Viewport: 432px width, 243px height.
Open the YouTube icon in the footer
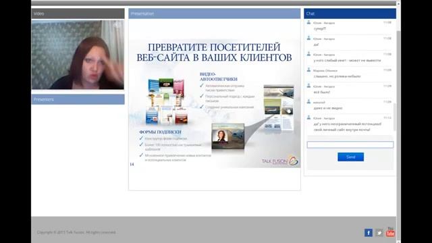click(x=390, y=232)
